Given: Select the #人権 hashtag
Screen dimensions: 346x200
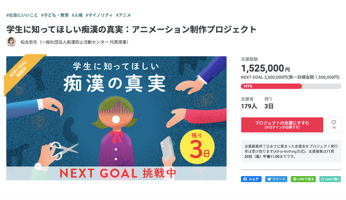Looking at the screenshot, I should click(77, 15).
